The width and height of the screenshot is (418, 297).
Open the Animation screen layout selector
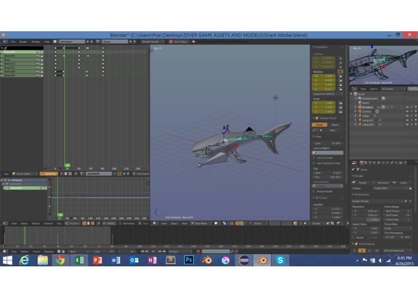pyautogui.click(x=72, y=41)
